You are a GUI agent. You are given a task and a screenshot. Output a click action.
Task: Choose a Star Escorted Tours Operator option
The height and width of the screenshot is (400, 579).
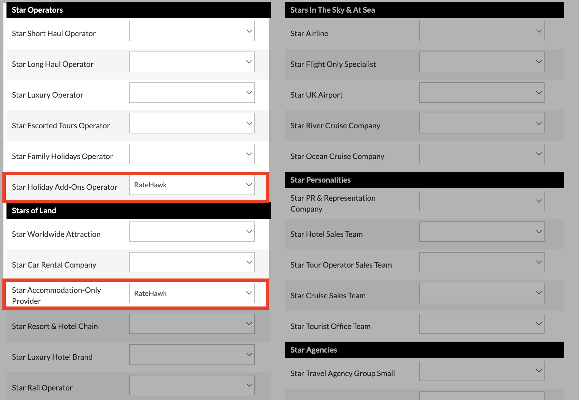[x=192, y=123]
